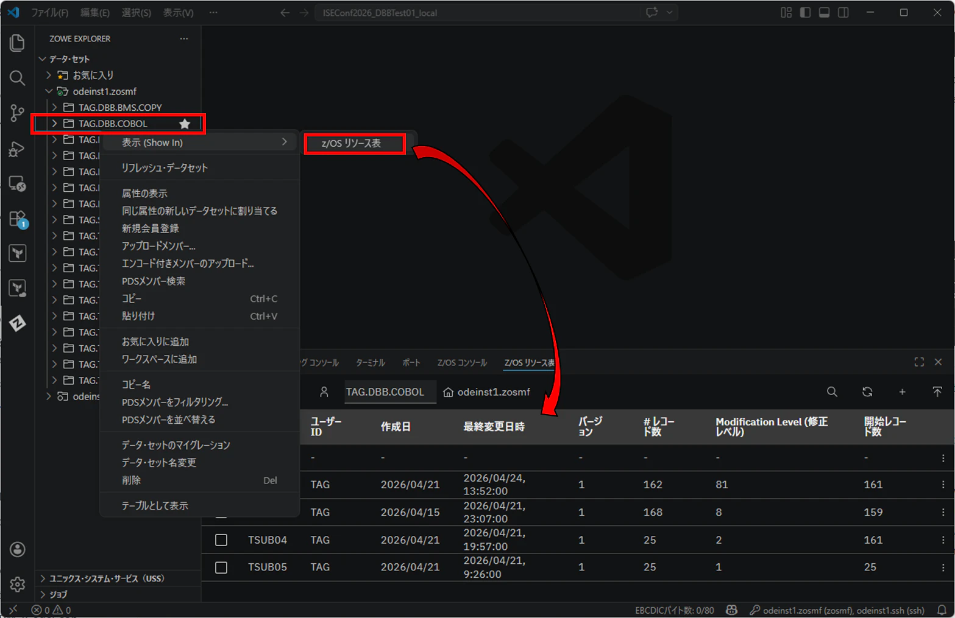
Task: Expand the お気に入り favorites node
Action: (49, 75)
